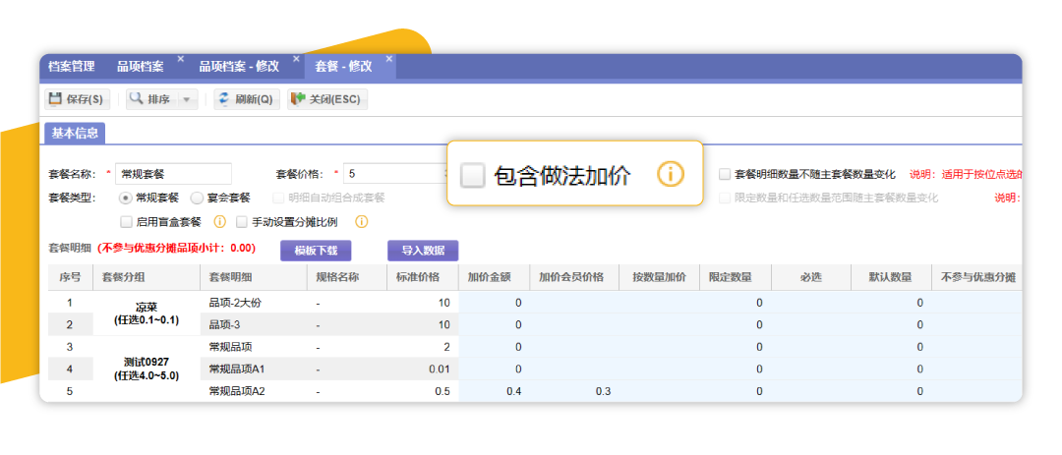
Task: Click the 排序 sort magnifier button
Action: coord(151,99)
